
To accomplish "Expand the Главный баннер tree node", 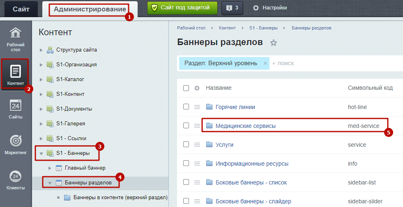I will tap(50, 168).
